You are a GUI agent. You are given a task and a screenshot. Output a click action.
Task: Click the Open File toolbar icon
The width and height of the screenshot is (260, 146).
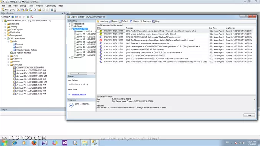[x=40, y=10]
